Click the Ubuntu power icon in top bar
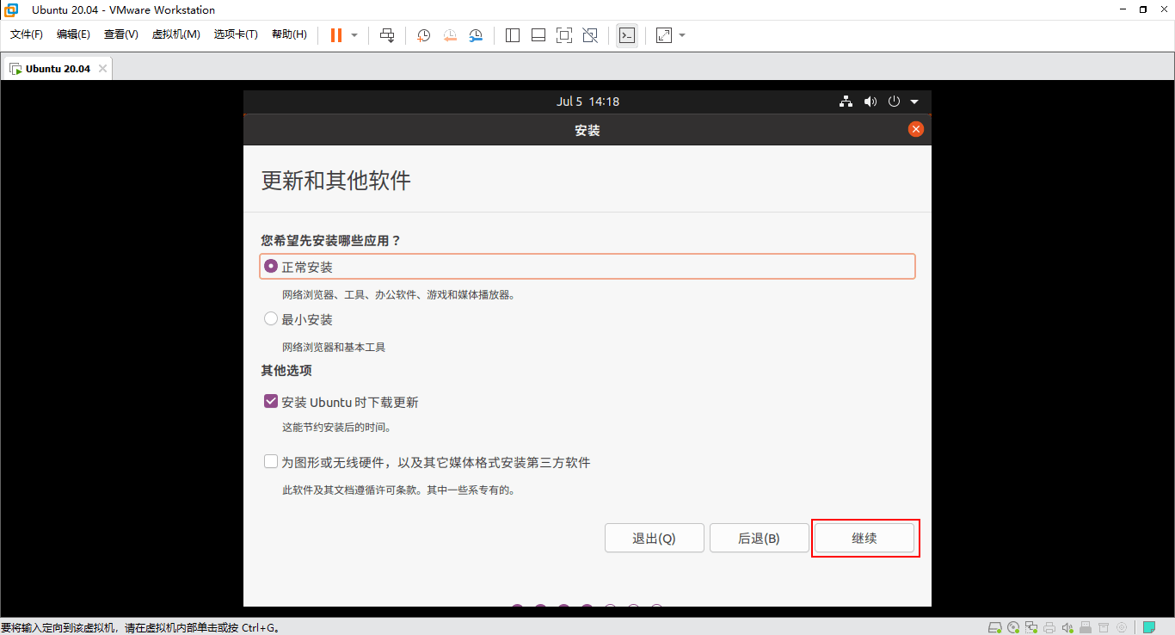The width and height of the screenshot is (1175, 635). click(x=894, y=102)
